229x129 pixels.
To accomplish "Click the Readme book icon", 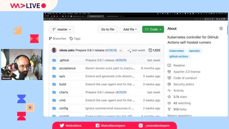I will pyautogui.click(x=169, y=65).
